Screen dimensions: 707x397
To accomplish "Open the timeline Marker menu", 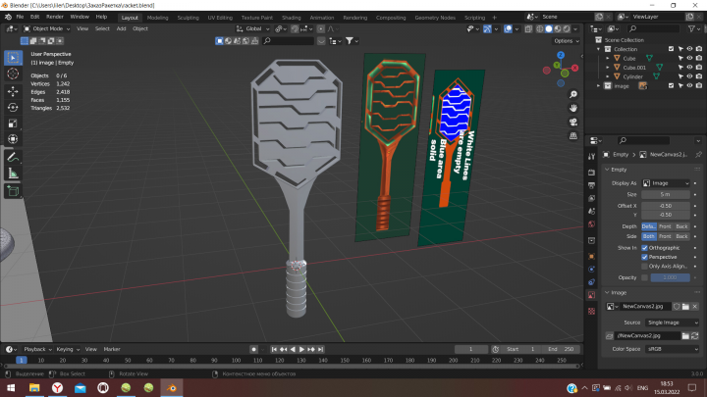I will pos(112,349).
